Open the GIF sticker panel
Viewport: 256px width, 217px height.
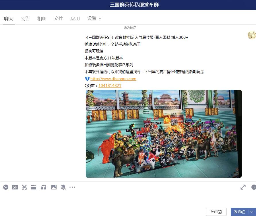(x=15, y=187)
